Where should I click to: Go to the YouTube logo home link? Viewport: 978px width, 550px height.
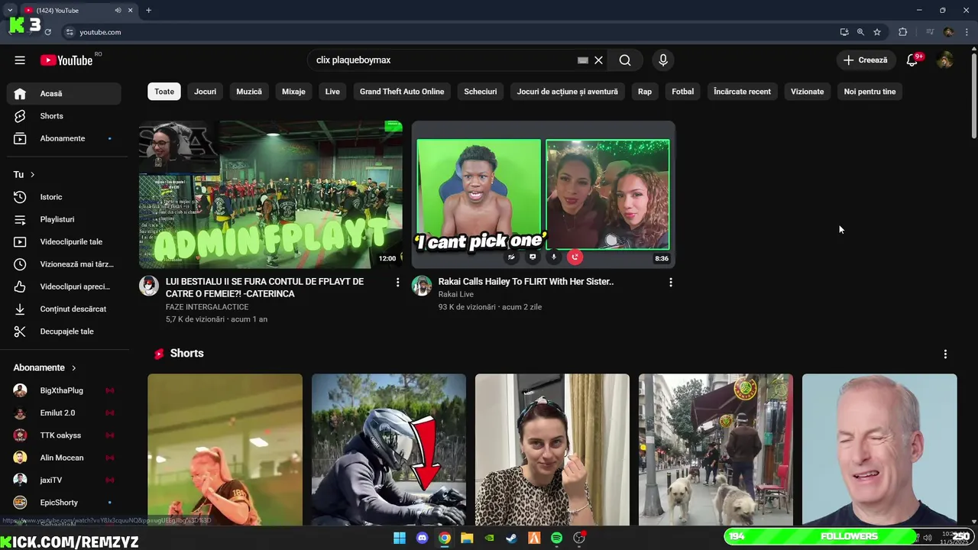[x=66, y=60]
